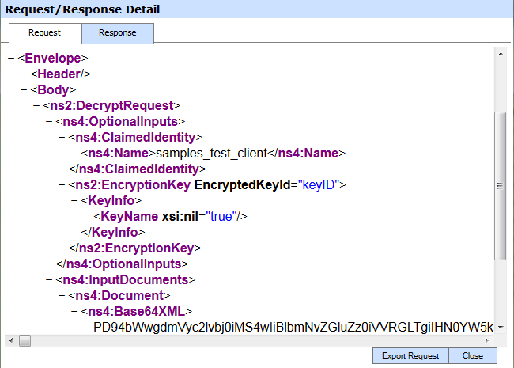Collapse the ns2:DecryptRequest node
The width and height of the screenshot is (514, 368).
[x=36, y=105]
